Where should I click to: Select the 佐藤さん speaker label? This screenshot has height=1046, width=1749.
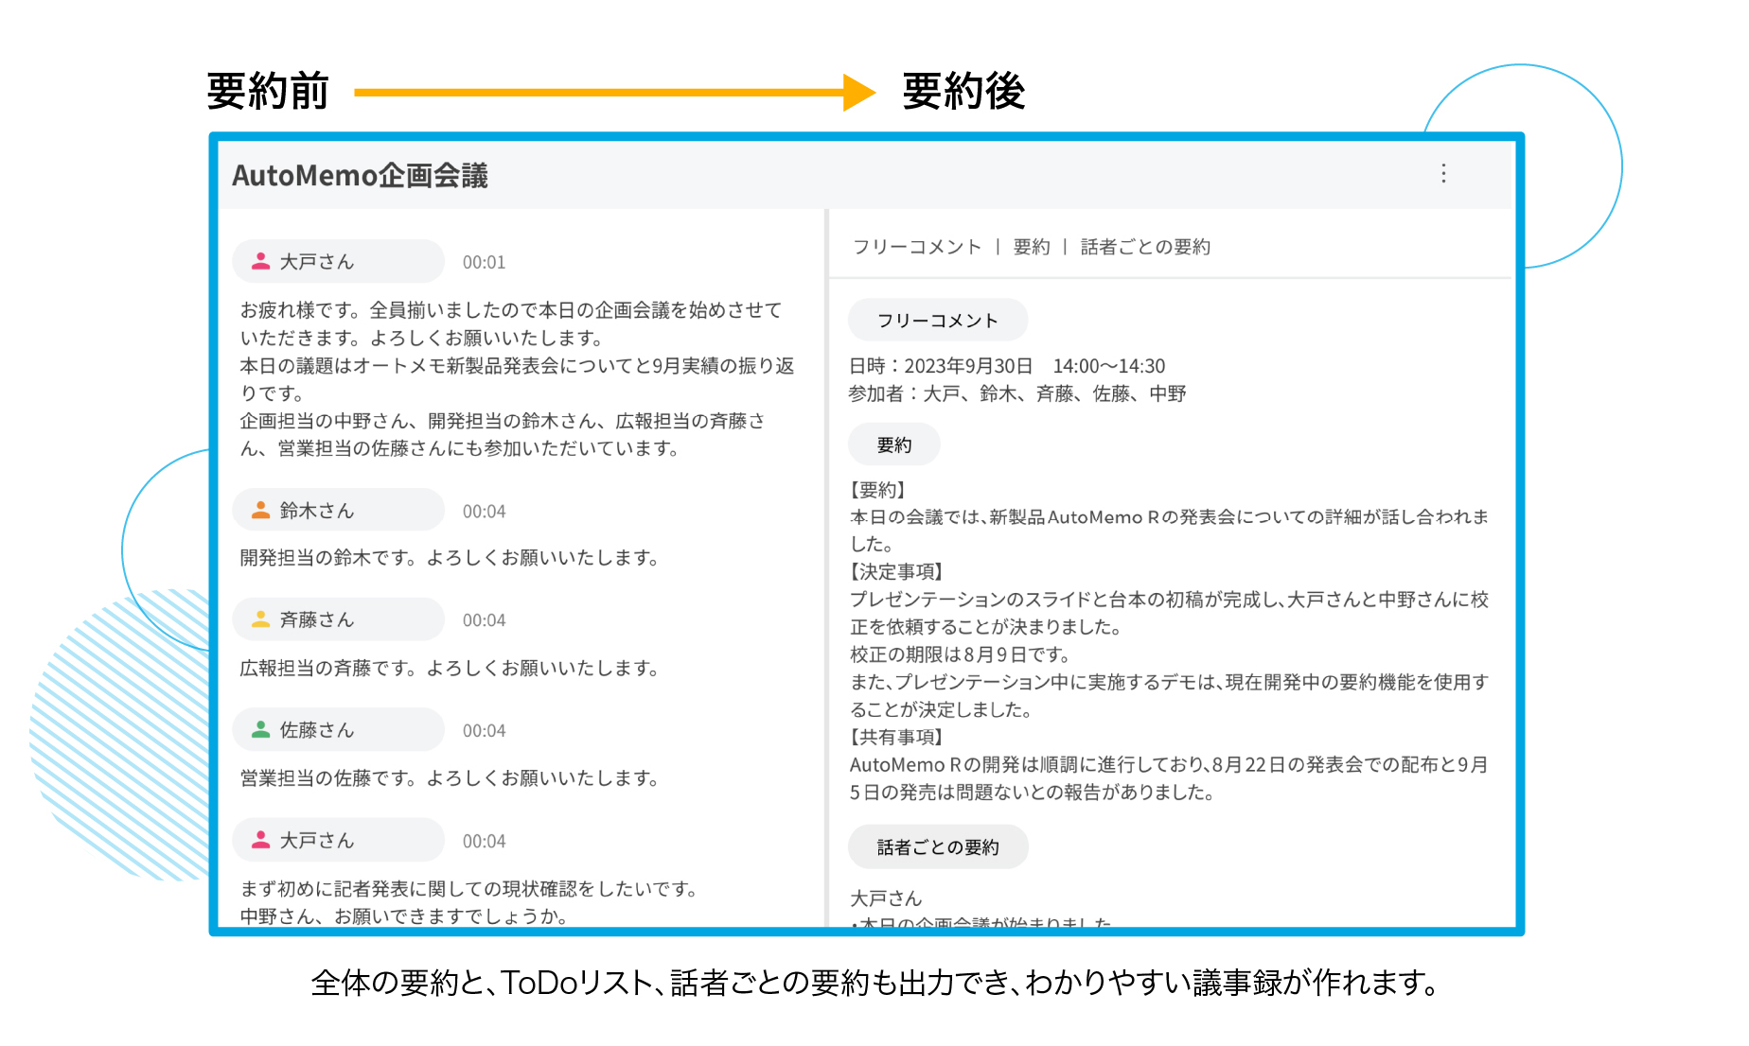[317, 730]
